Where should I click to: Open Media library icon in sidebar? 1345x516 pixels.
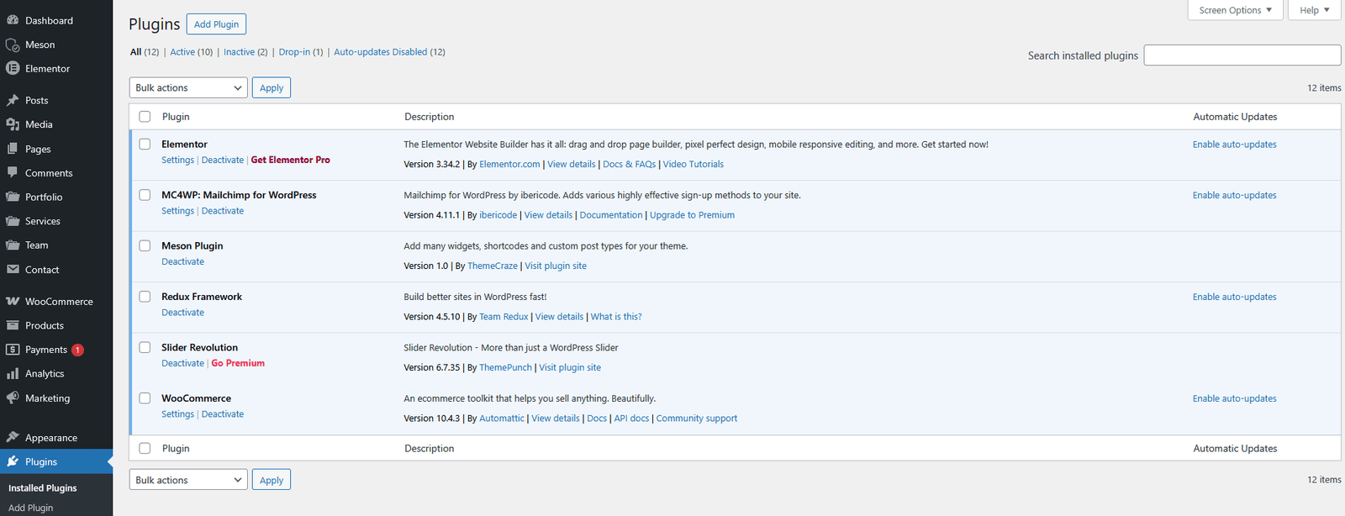pyautogui.click(x=13, y=124)
